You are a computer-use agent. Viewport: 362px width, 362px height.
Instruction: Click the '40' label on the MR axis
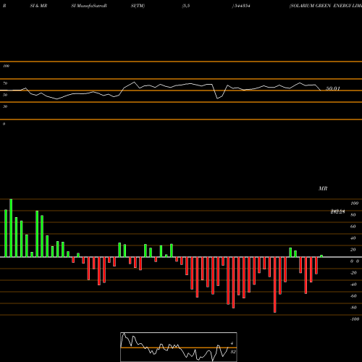(353, 238)
